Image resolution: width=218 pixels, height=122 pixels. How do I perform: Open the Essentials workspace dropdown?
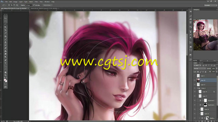click(211, 5)
